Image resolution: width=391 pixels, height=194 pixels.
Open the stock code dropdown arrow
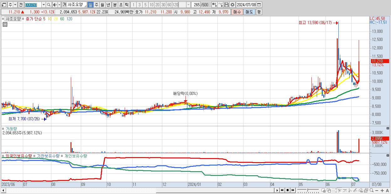point(44,5)
